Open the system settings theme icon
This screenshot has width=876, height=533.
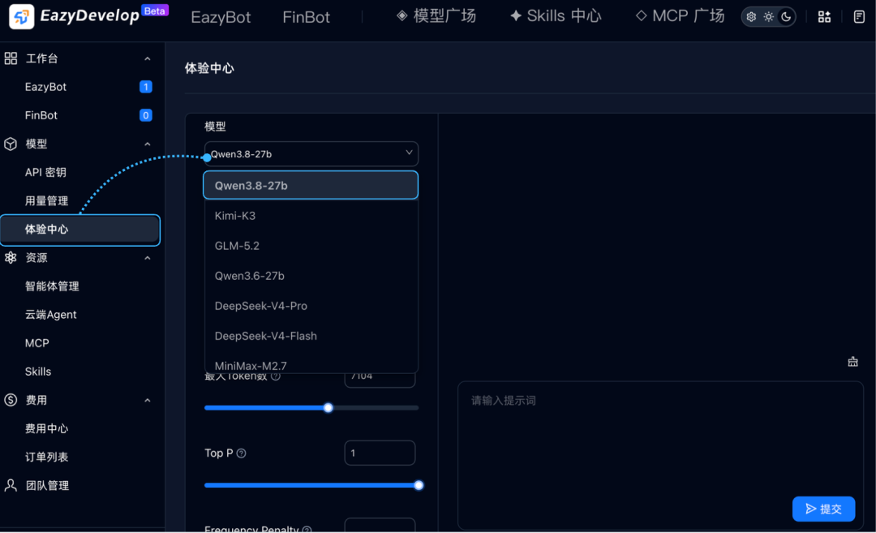[x=751, y=17]
